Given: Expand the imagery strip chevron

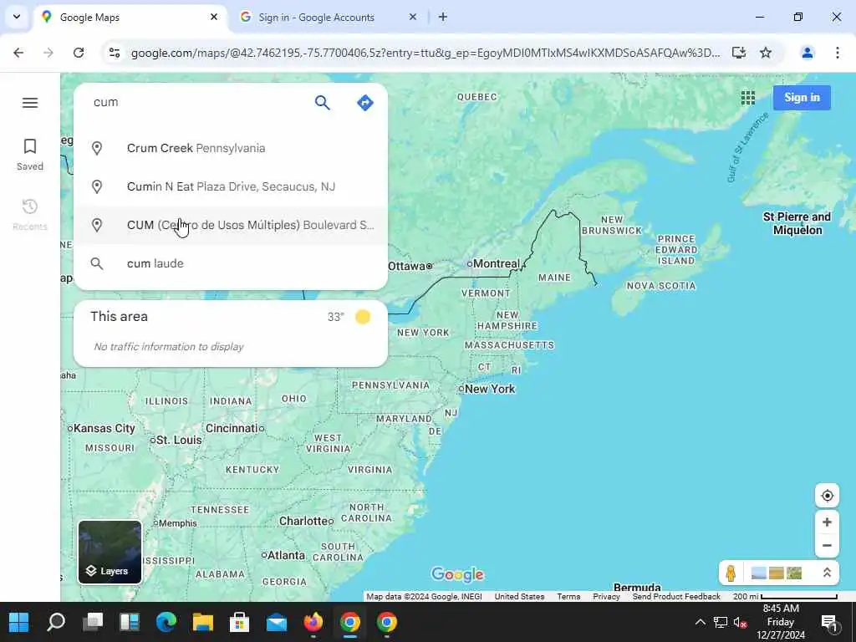Looking at the screenshot, I should (827, 573).
